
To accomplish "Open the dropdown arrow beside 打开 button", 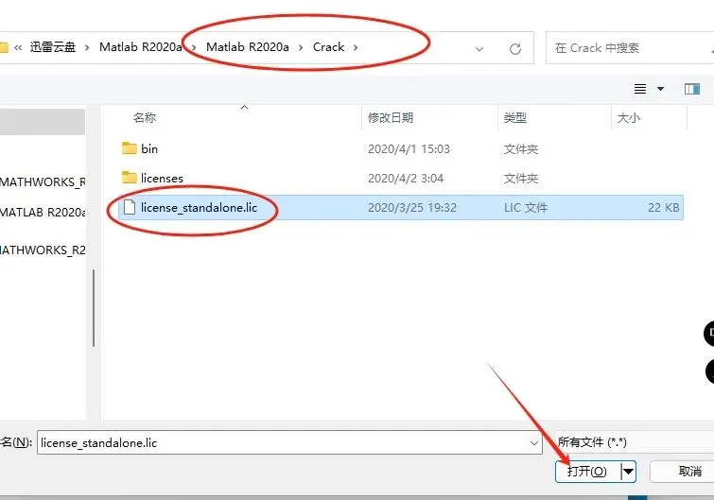I will 628,472.
